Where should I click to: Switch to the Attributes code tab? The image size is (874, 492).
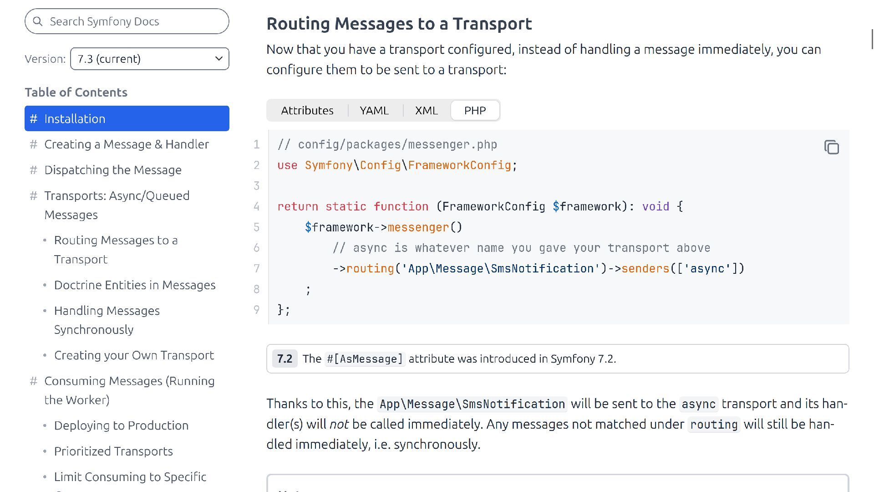(307, 111)
